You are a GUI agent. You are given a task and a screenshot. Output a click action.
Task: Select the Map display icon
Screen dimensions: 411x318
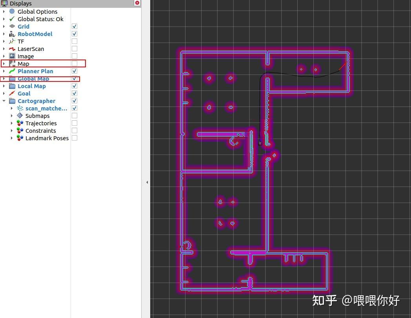pyautogui.click(x=13, y=63)
